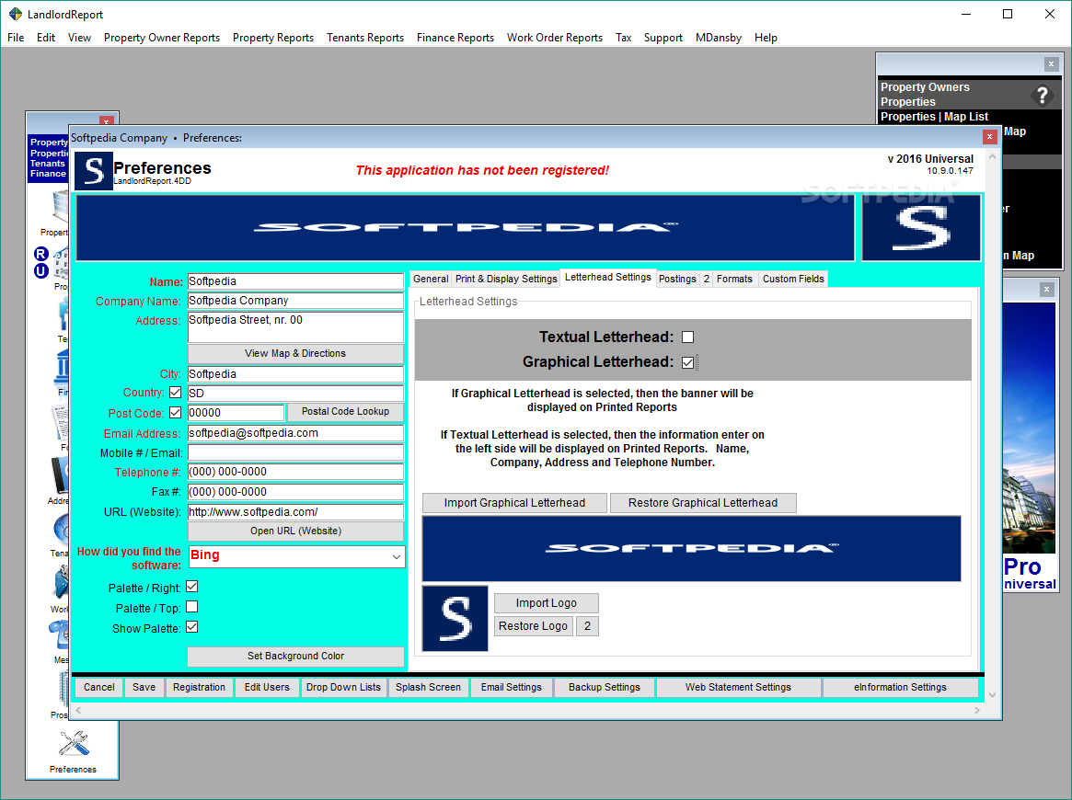This screenshot has height=800, width=1072.
Task: Click the URL (Website) input field
Action: pos(295,512)
